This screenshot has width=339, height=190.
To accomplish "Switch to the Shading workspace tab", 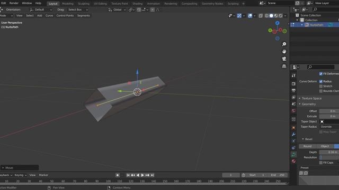I will (x=138, y=4).
